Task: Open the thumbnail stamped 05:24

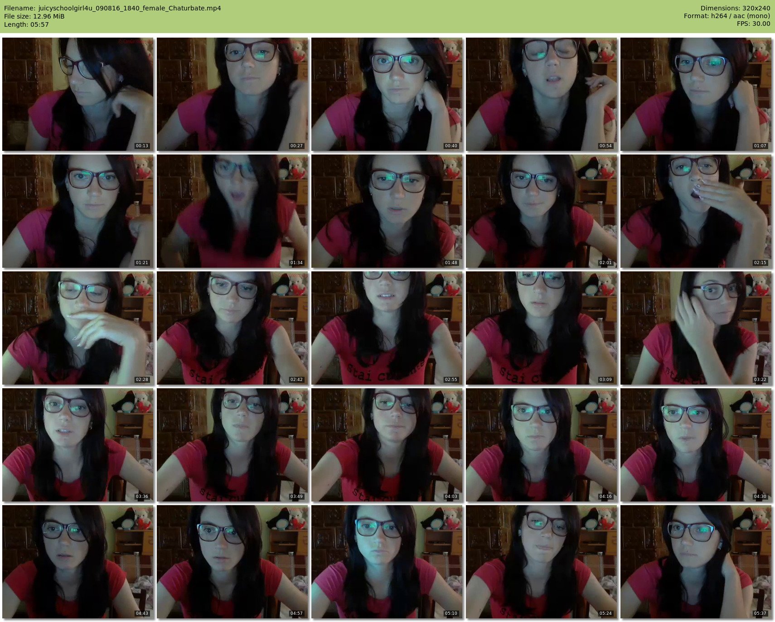Action: pos(542,562)
